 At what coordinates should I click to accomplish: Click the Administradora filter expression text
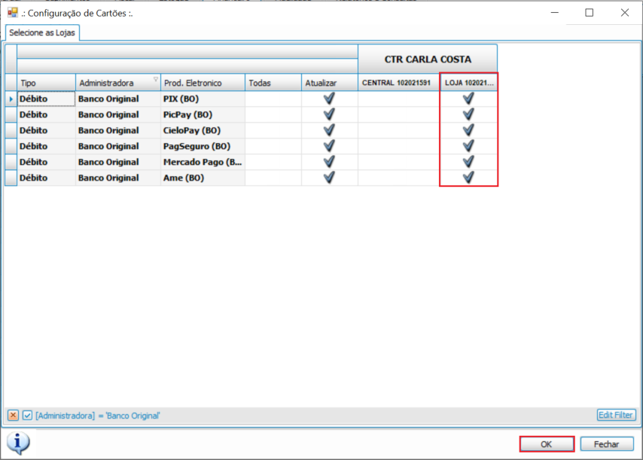coord(98,416)
